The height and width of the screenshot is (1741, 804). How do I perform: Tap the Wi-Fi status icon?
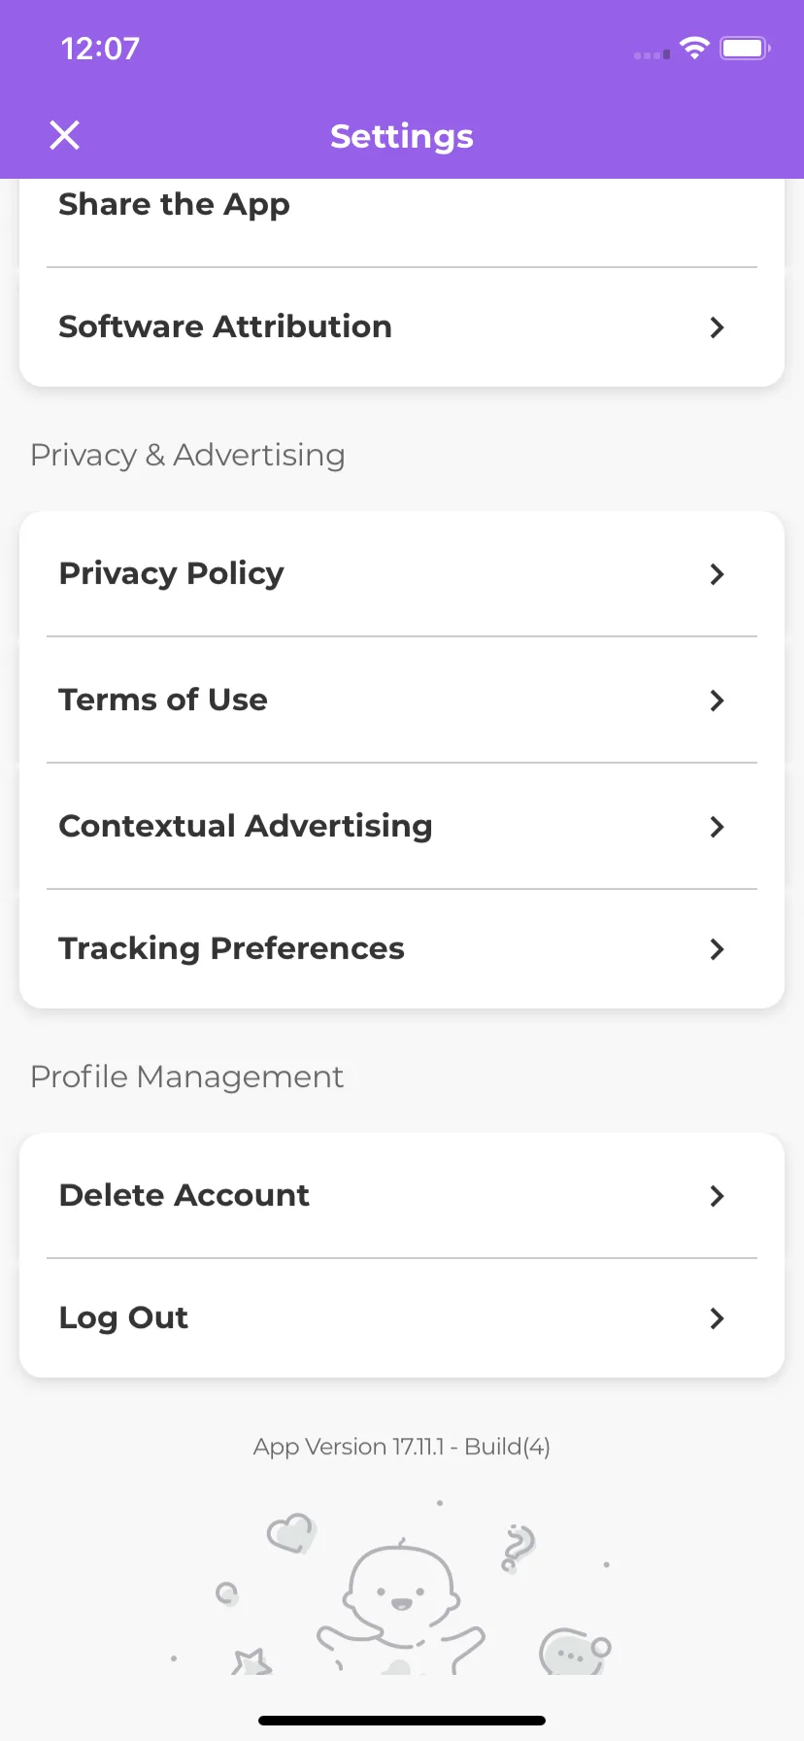tap(694, 48)
